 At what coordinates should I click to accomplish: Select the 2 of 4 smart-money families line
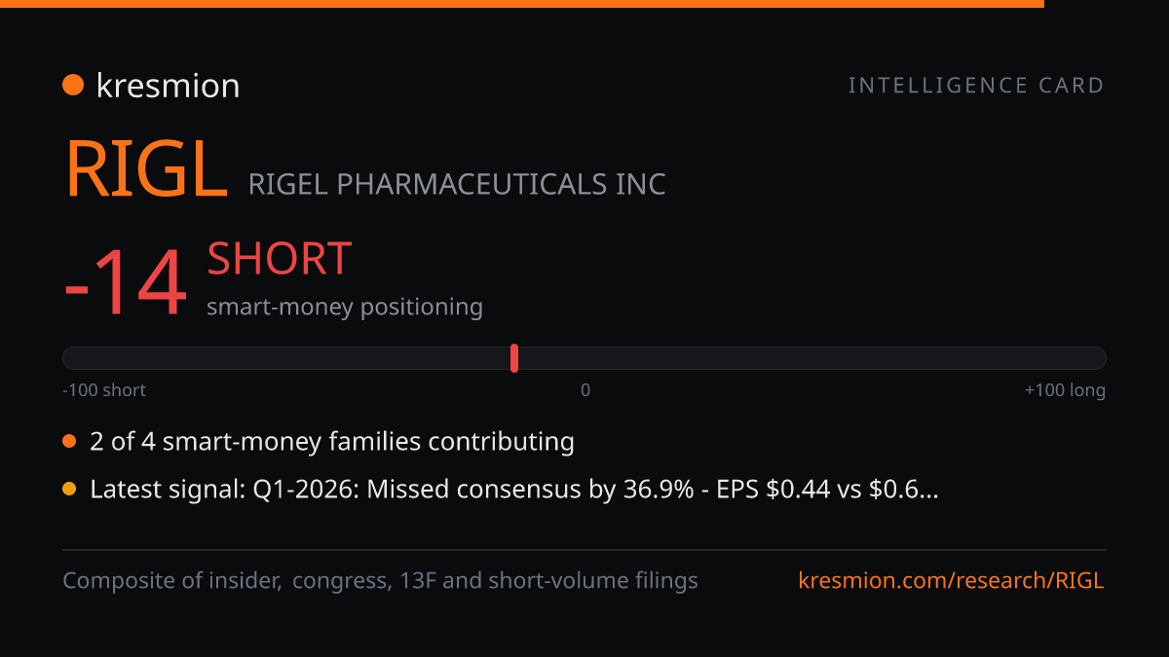332,442
